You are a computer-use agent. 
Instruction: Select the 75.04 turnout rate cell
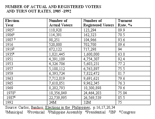(x=133, y=93)
